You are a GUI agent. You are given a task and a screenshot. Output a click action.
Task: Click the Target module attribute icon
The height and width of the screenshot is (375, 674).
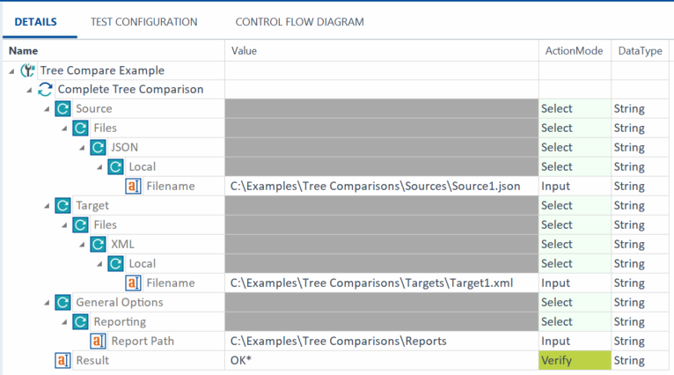coord(62,206)
